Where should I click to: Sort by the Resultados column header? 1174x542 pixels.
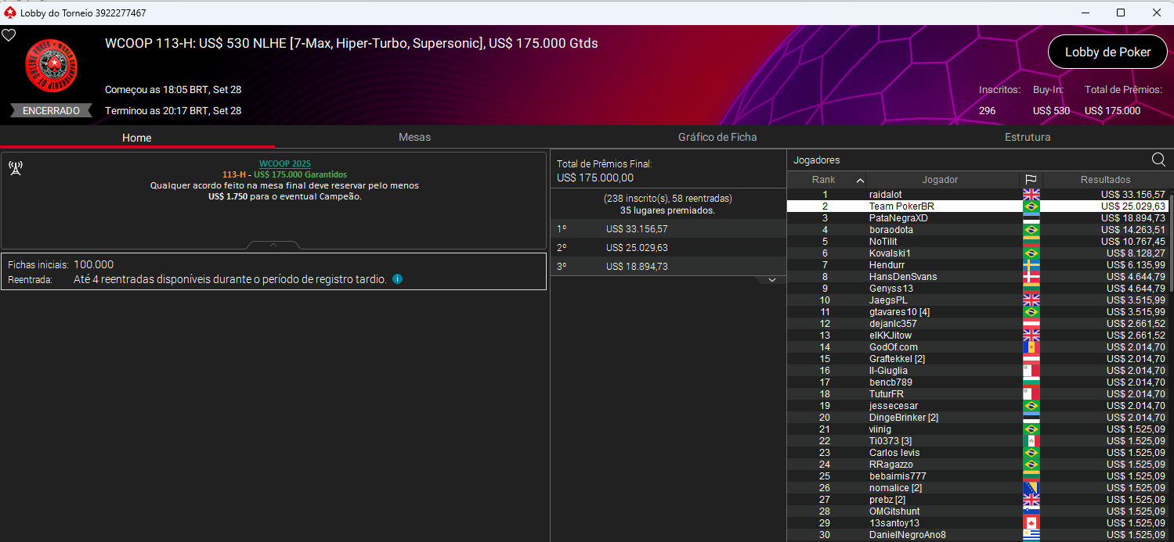(x=1105, y=180)
